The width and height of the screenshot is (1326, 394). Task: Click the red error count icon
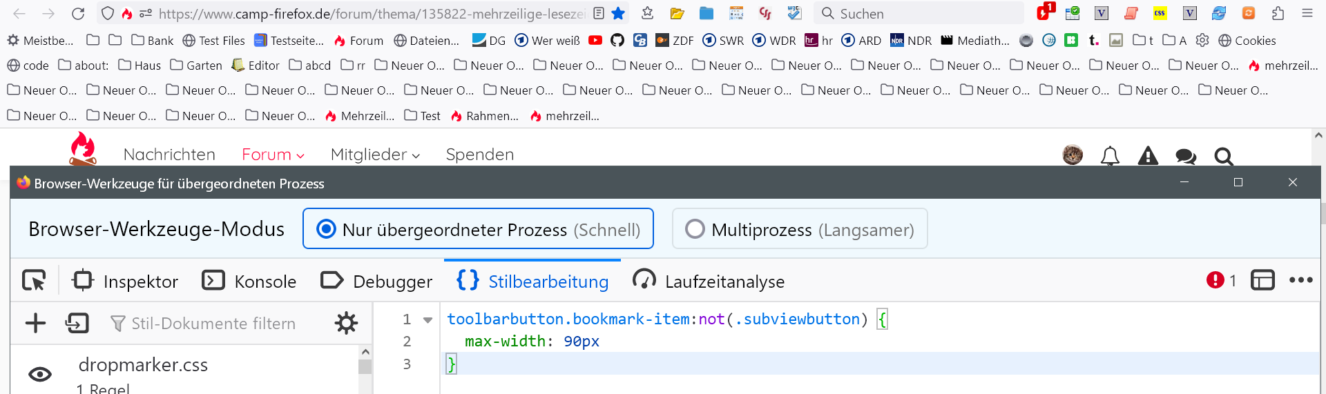click(x=1215, y=280)
